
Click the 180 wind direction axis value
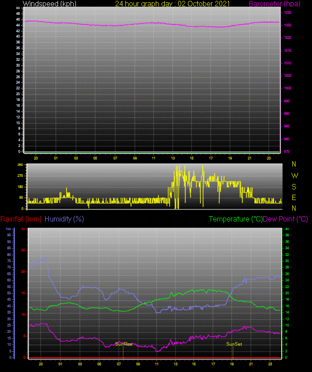click(x=21, y=187)
